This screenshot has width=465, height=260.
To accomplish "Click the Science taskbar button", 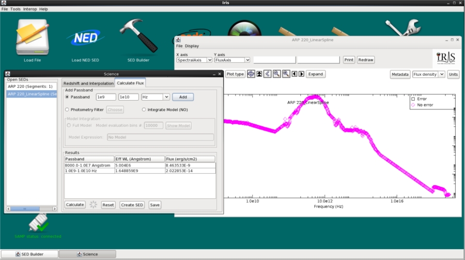I will click(x=87, y=254).
